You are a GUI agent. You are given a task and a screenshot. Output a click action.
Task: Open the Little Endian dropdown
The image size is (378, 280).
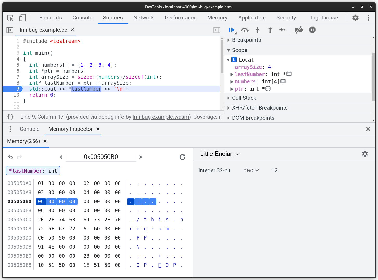point(220,154)
